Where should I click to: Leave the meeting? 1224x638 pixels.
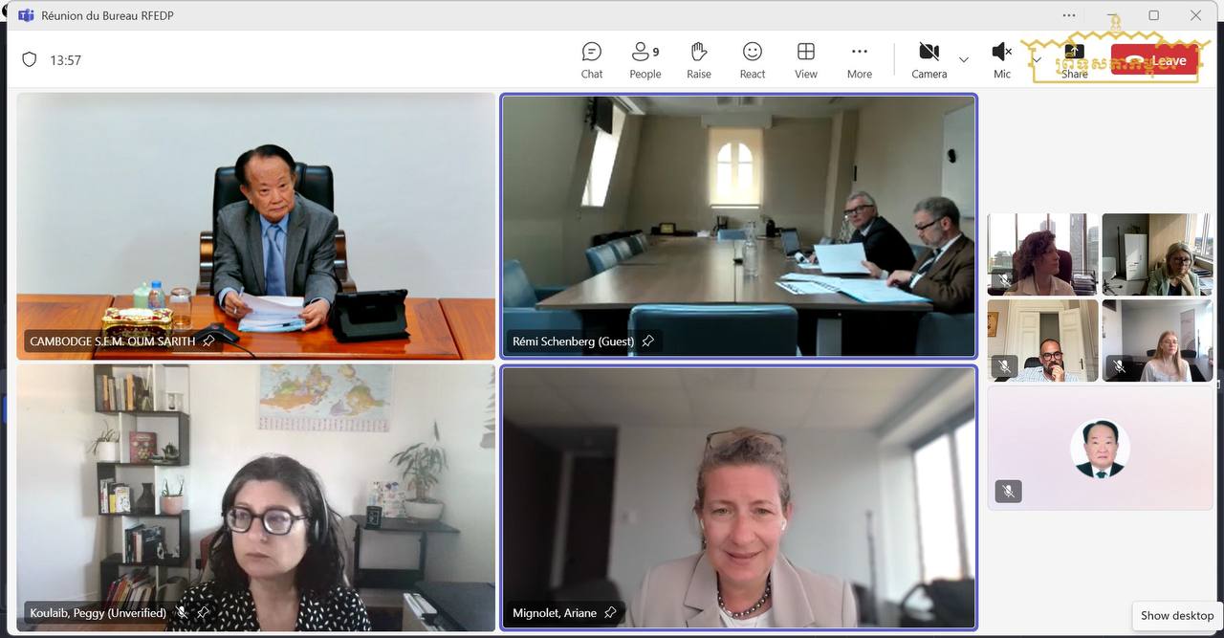[1155, 60]
